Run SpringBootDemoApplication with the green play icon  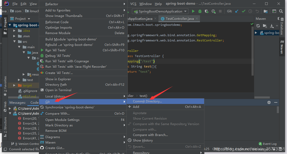pyautogui.click(x=193, y=11)
